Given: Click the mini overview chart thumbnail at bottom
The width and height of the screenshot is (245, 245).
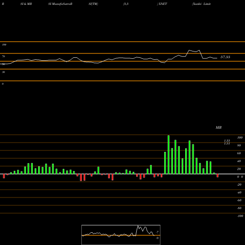Looking at the screenshot, I should tap(121, 235).
